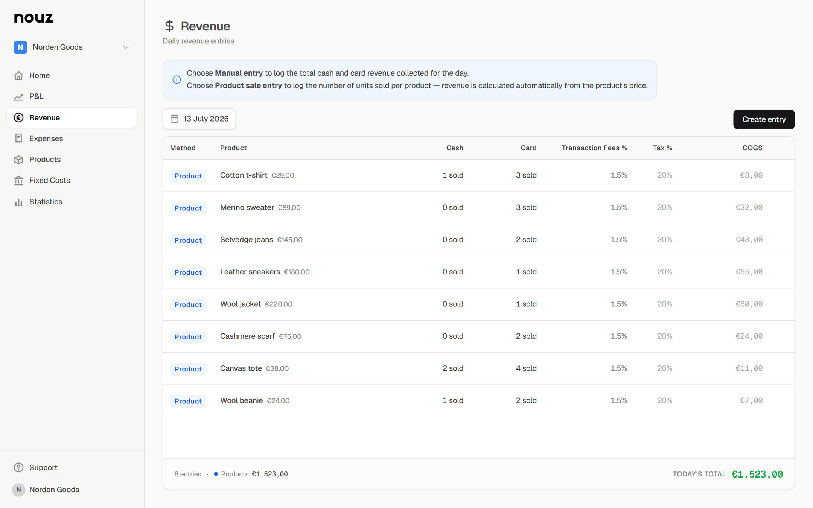This screenshot has width=813, height=508.
Task: Click the dollar sign icon beside Revenue title
Action: point(169,26)
